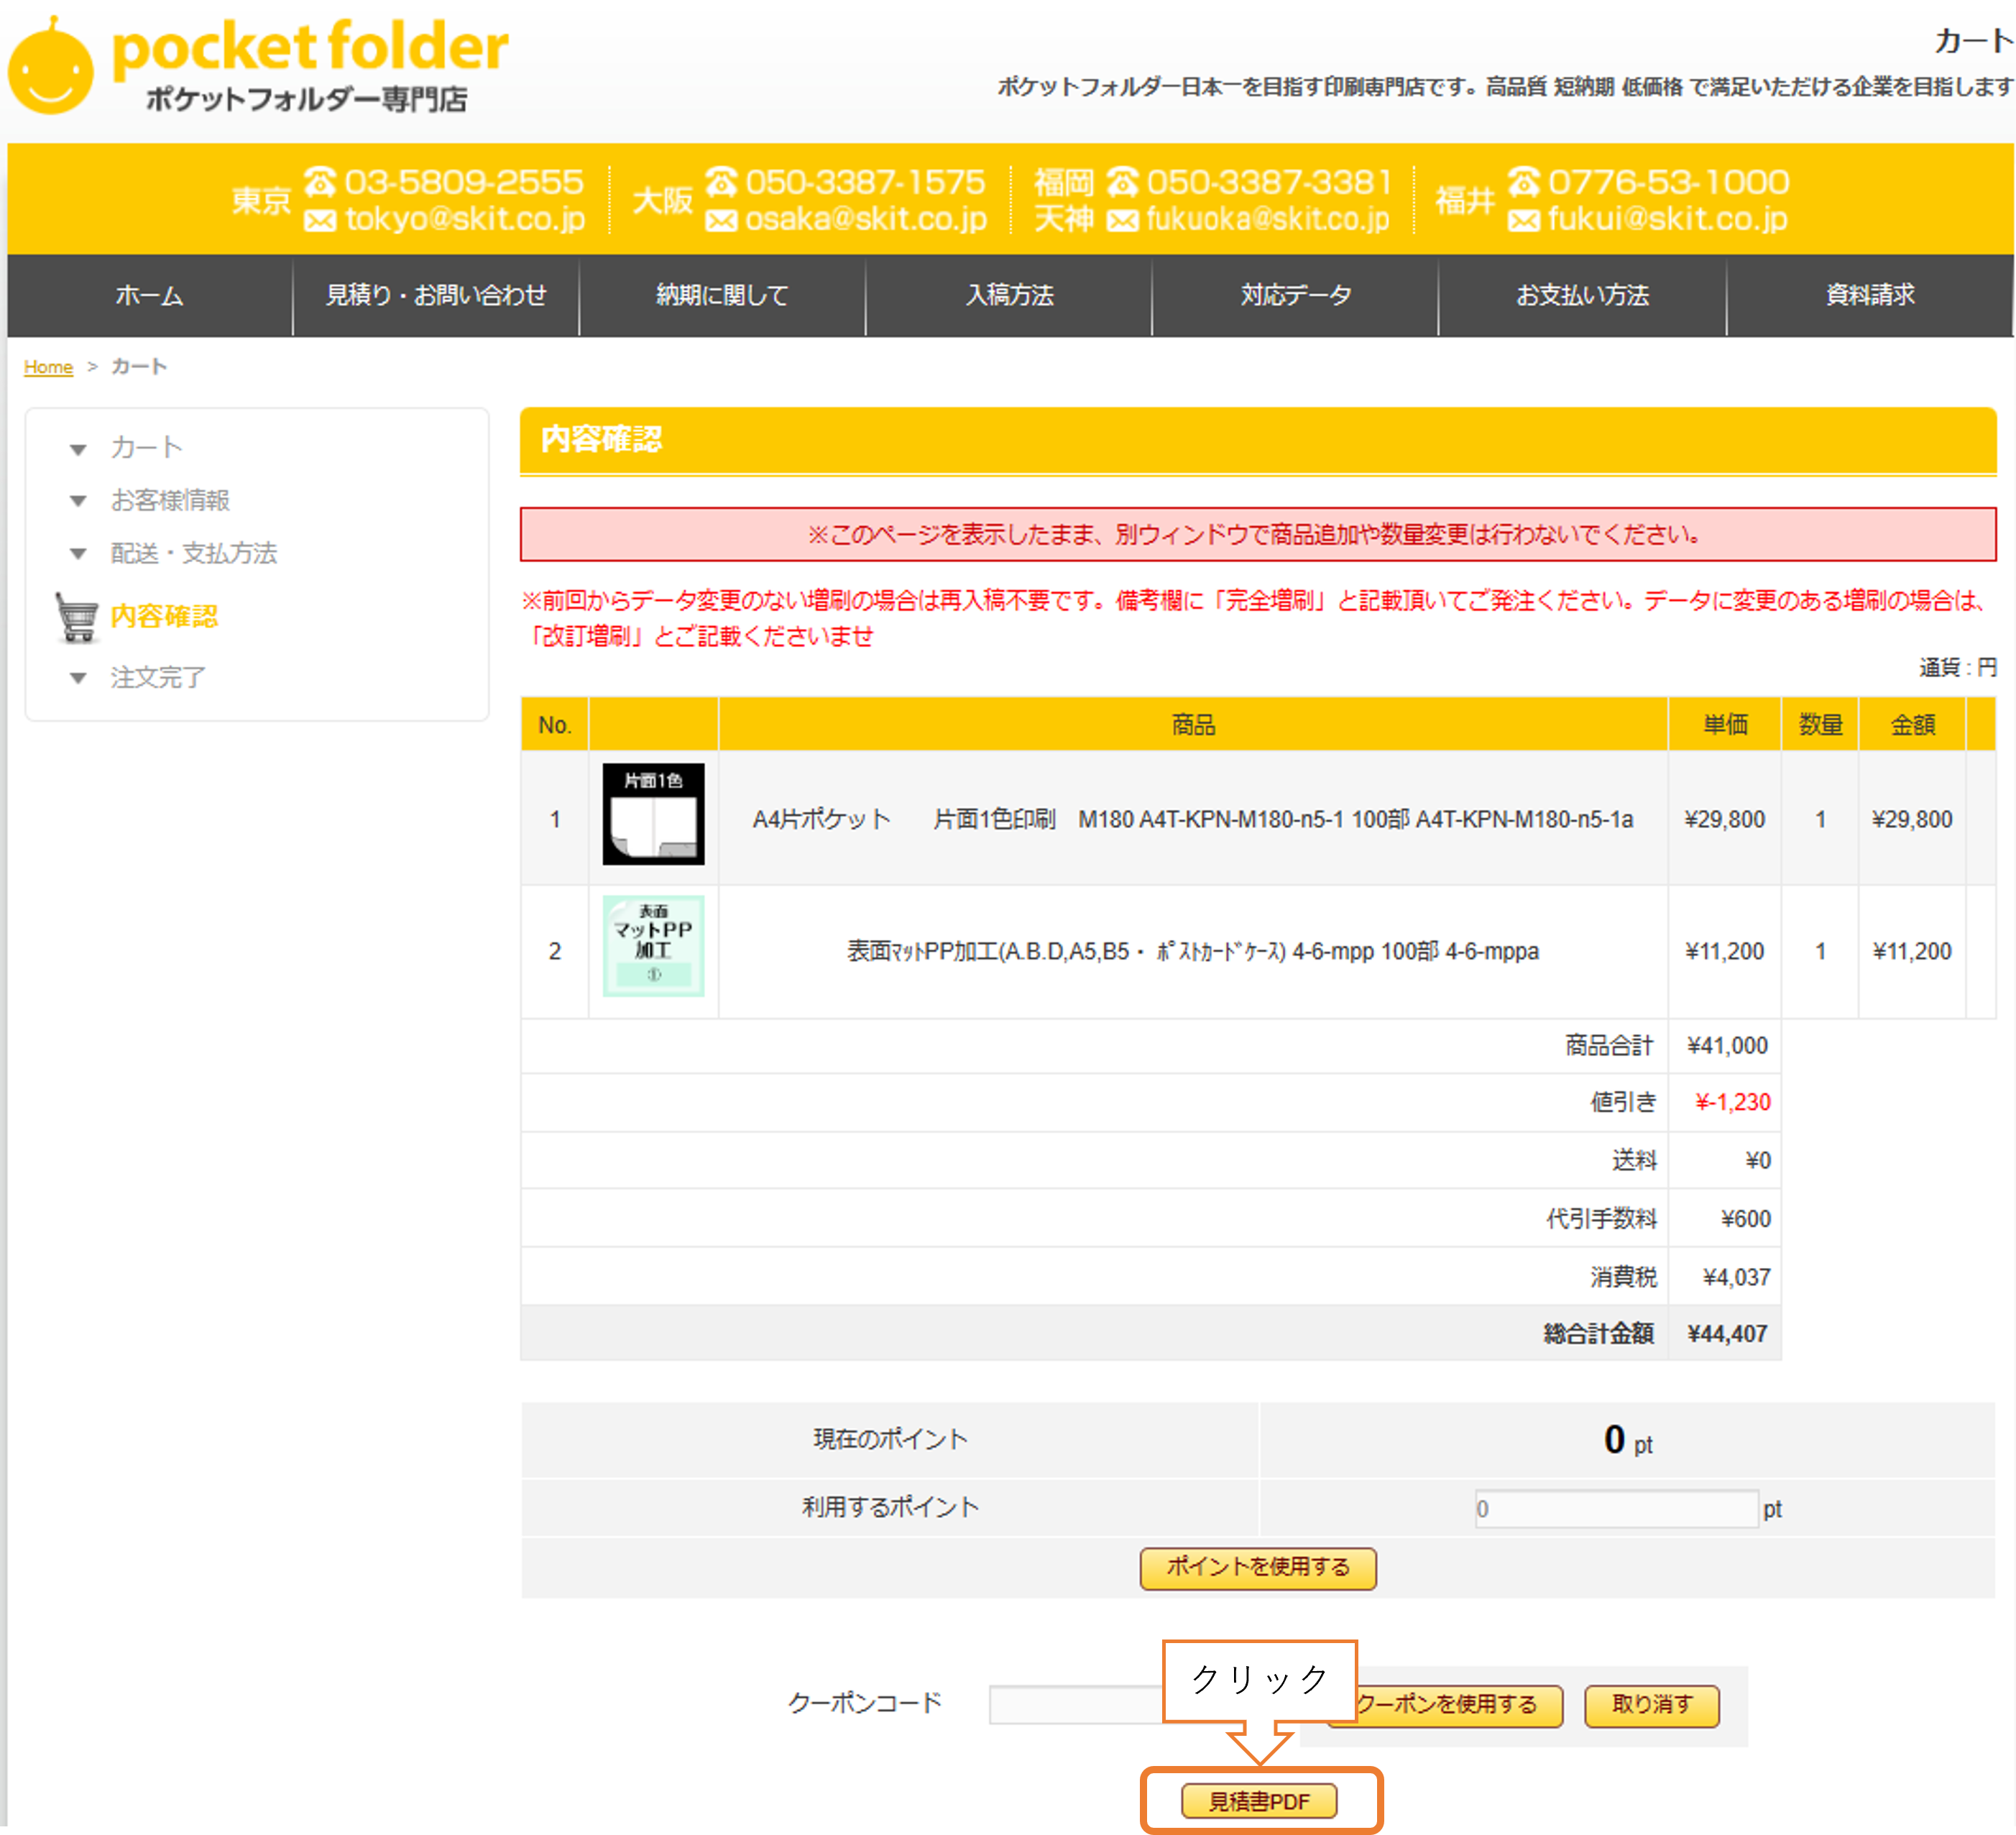
Task: Click the Osaka mail envelope icon
Action: coord(721,220)
